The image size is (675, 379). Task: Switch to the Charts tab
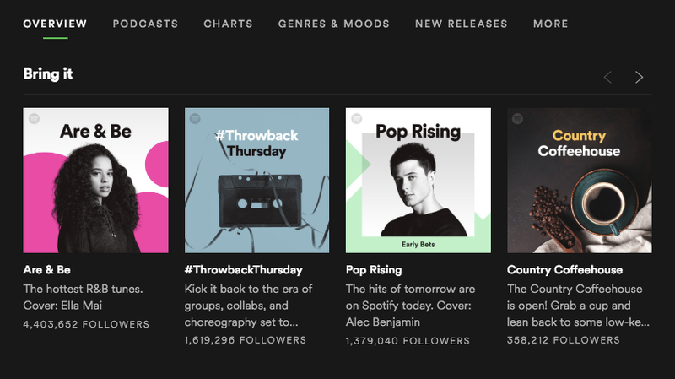228,24
